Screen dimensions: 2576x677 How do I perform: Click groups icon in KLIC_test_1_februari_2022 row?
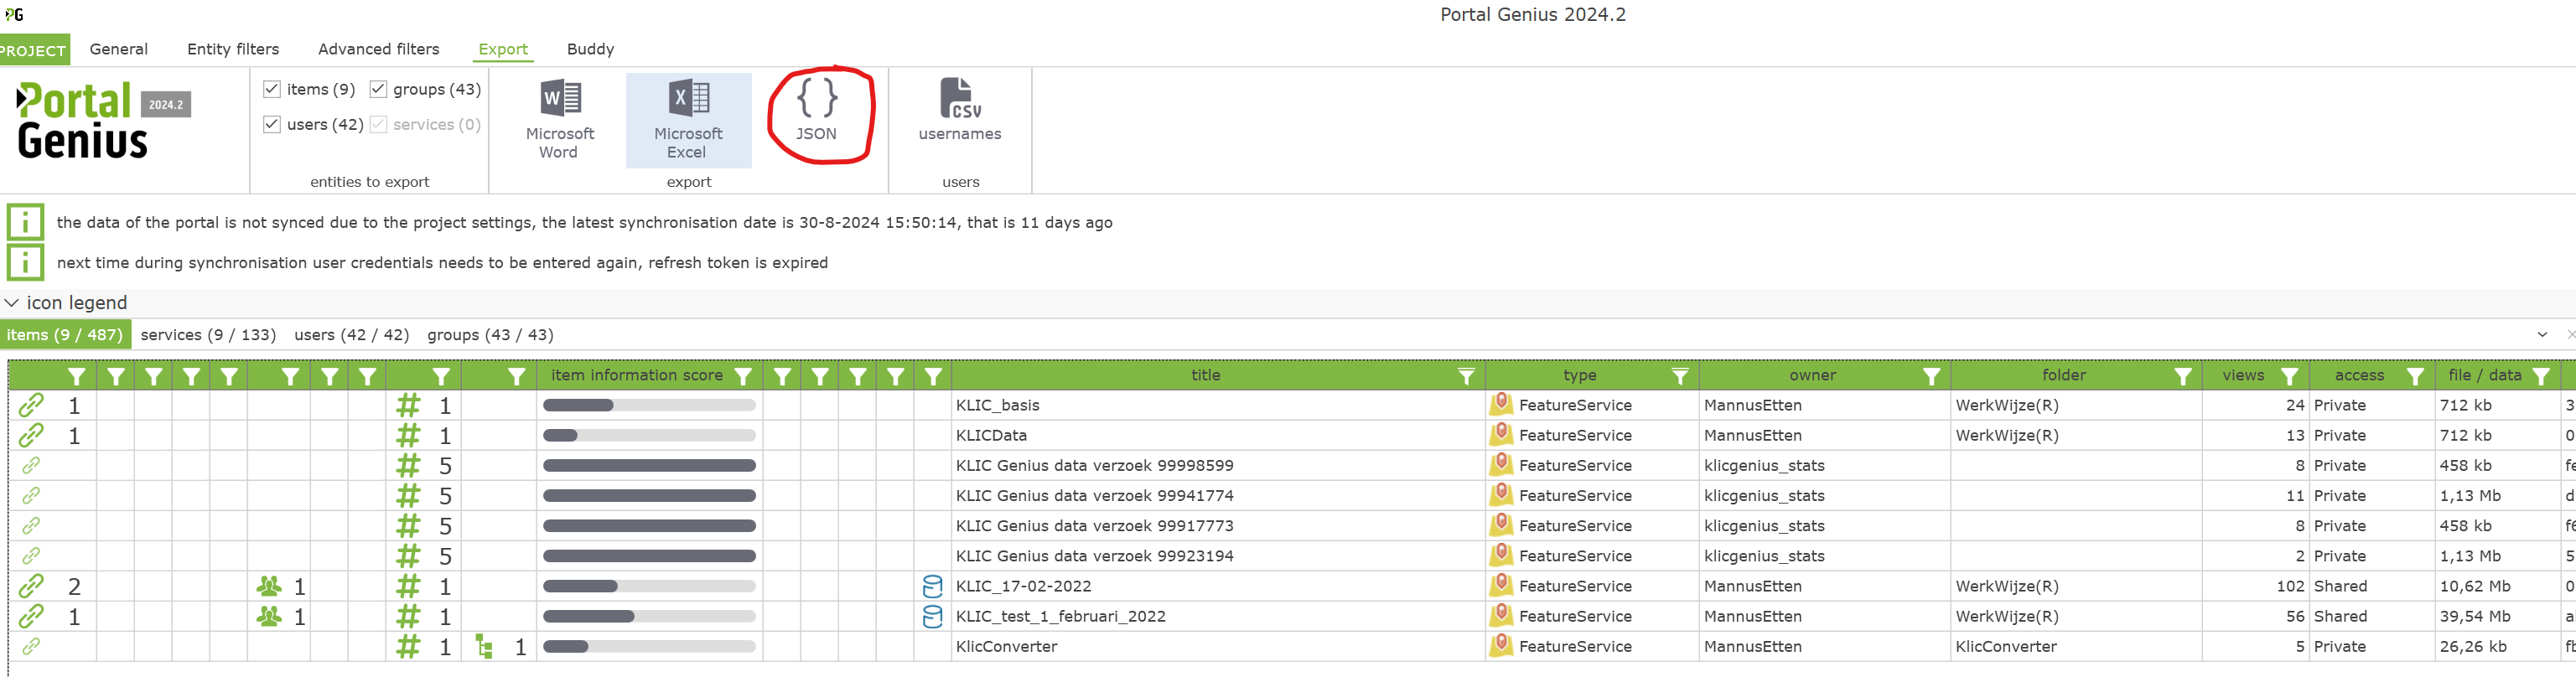[x=269, y=616]
